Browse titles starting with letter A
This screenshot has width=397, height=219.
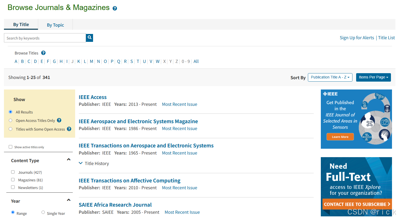[16, 61]
